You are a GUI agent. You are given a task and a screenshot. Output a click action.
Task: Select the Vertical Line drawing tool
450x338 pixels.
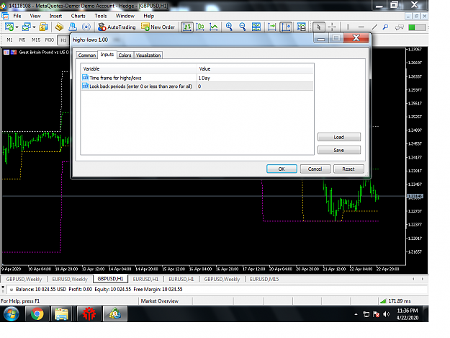pos(348,27)
